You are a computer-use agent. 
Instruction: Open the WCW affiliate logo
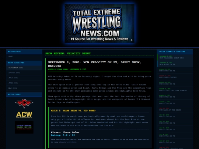point(24,104)
